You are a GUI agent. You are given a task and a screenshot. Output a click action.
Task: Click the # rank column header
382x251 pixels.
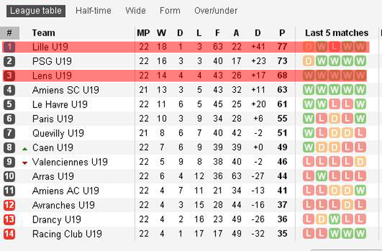coord(9,33)
